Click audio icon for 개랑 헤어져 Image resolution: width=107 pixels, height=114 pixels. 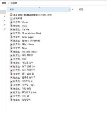tap(11, 55)
